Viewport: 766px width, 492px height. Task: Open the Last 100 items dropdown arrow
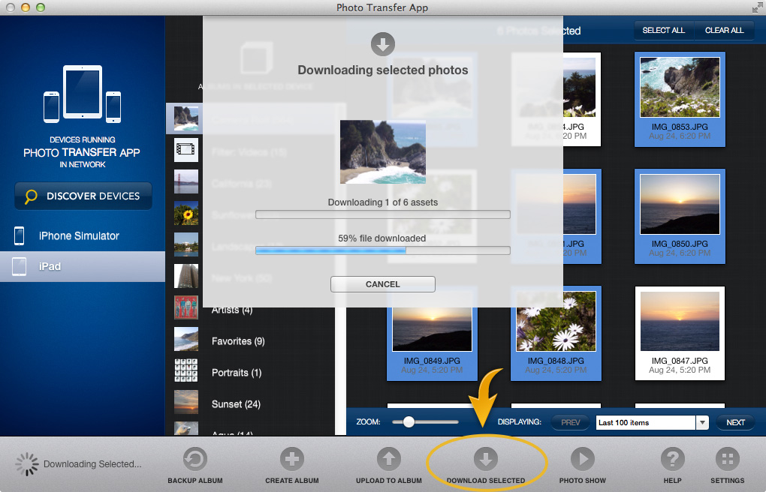pyautogui.click(x=702, y=423)
